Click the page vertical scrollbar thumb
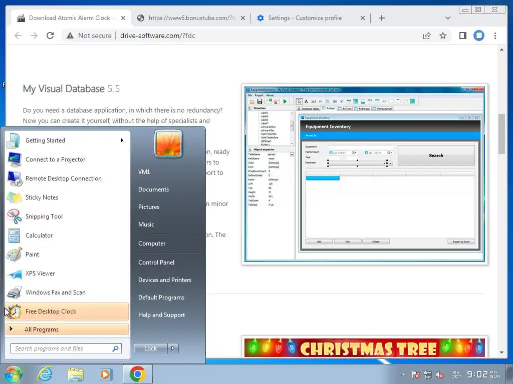Image resolution: width=513 pixels, height=384 pixels. (501, 134)
